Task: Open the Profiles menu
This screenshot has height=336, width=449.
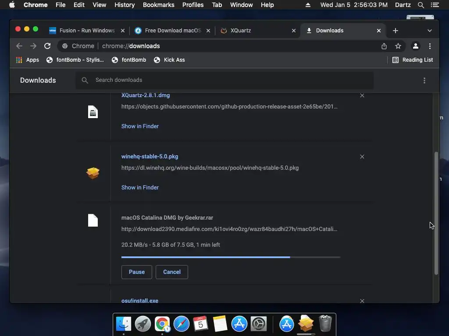Action: [193, 5]
